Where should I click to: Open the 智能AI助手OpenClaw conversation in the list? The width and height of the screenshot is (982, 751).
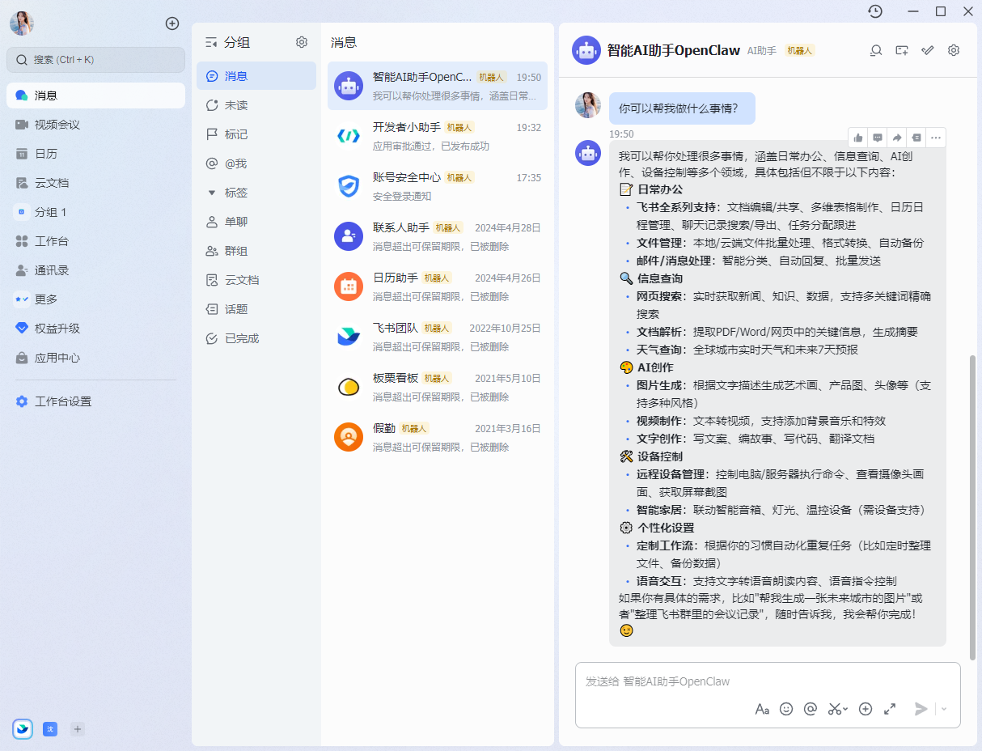(x=438, y=86)
